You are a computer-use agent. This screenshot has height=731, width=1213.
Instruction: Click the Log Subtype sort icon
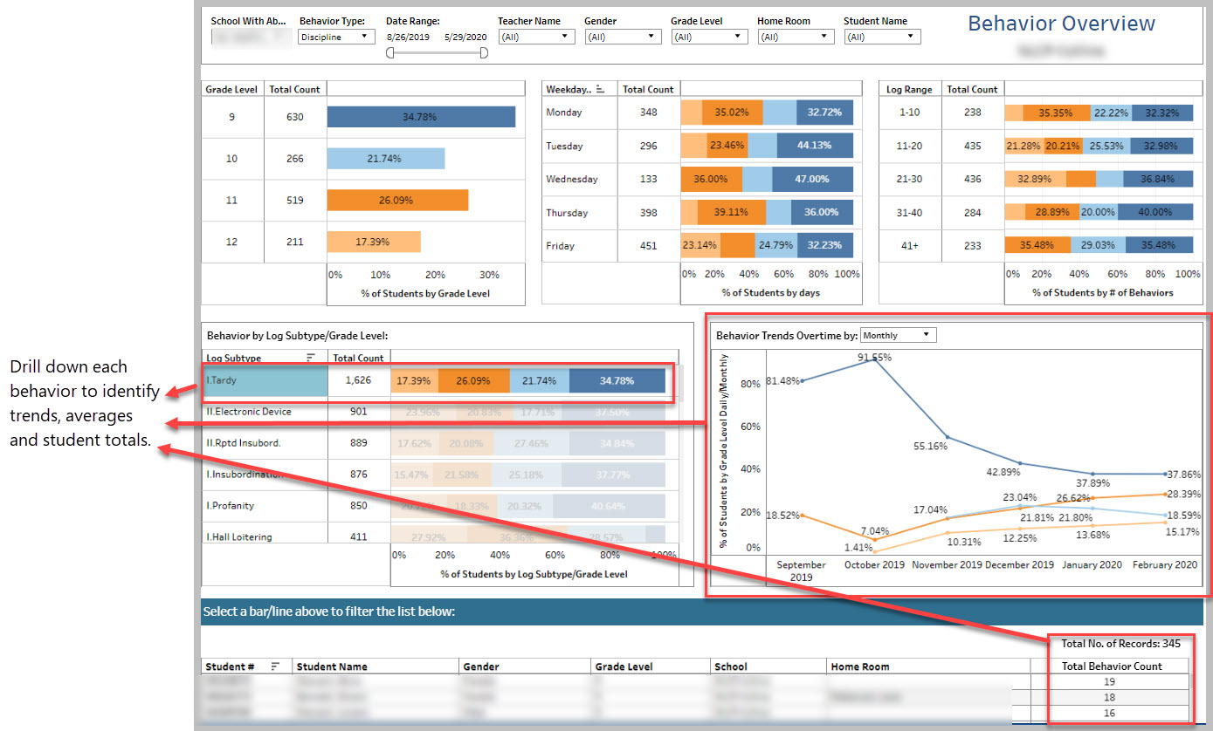[311, 358]
